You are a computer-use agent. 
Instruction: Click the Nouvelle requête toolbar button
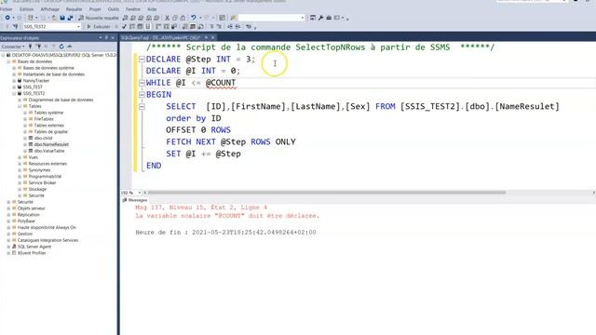[x=99, y=18]
